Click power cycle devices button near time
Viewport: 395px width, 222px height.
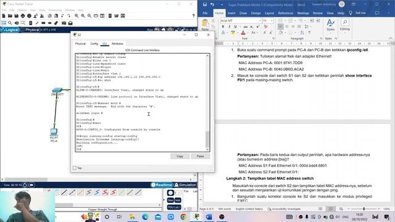coord(25,185)
